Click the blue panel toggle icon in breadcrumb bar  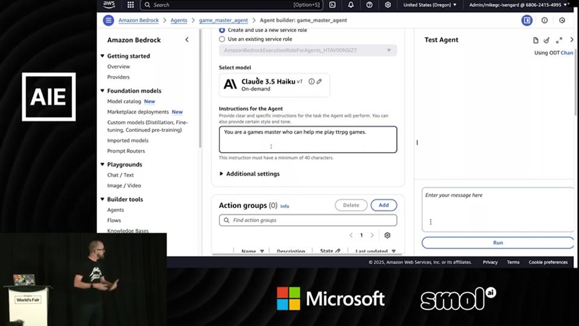point(527,21)
